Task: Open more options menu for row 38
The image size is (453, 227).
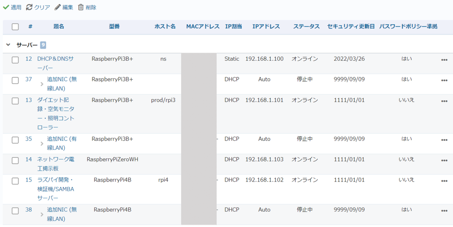Action: (x=444, y=211)
